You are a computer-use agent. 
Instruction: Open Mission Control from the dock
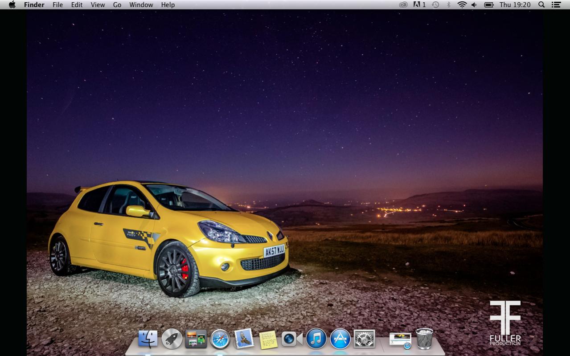coord(196,339)
